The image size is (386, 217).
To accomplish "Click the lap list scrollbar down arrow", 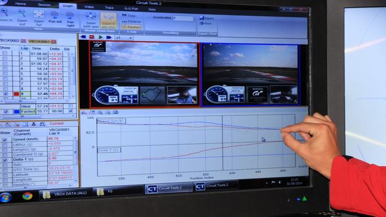I will pyautogui.click(x=73, y=96).
